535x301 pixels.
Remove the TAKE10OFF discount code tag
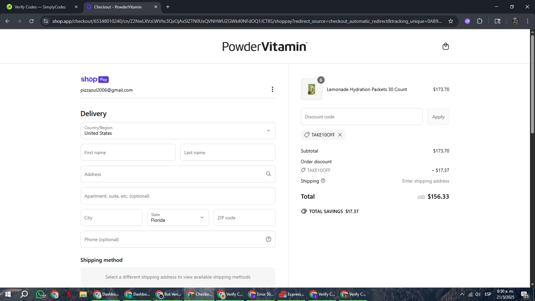[340, 135]
